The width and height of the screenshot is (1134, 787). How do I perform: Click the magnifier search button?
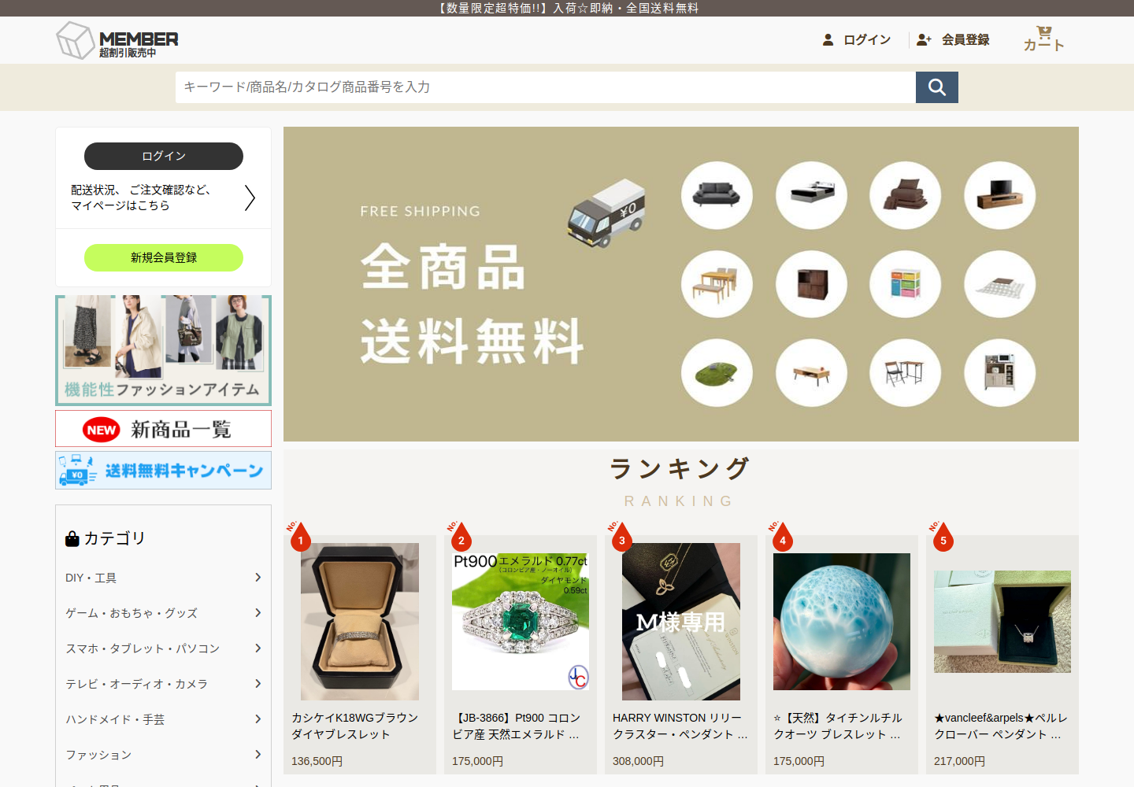click(936, 87)
